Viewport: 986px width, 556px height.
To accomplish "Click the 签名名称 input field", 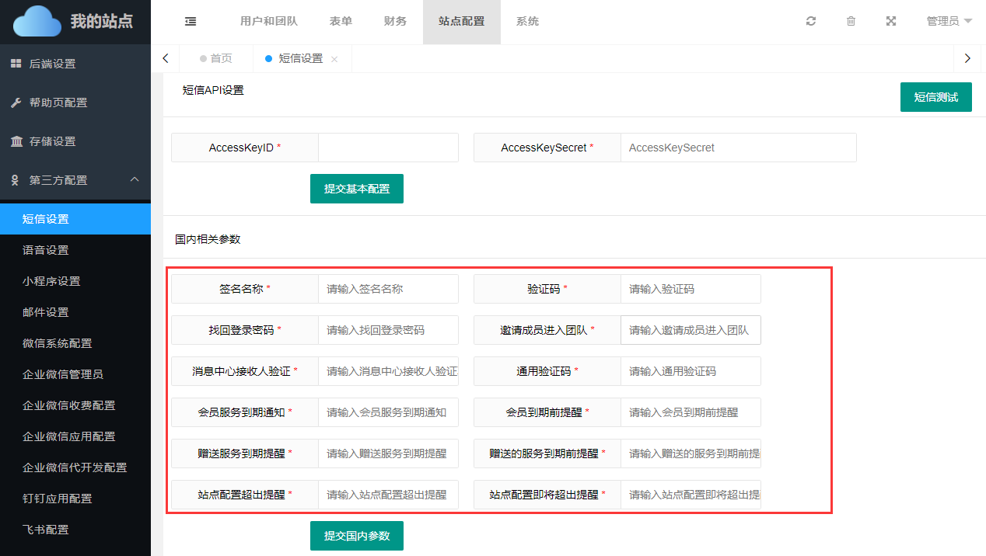I will [x=388, y=289].
